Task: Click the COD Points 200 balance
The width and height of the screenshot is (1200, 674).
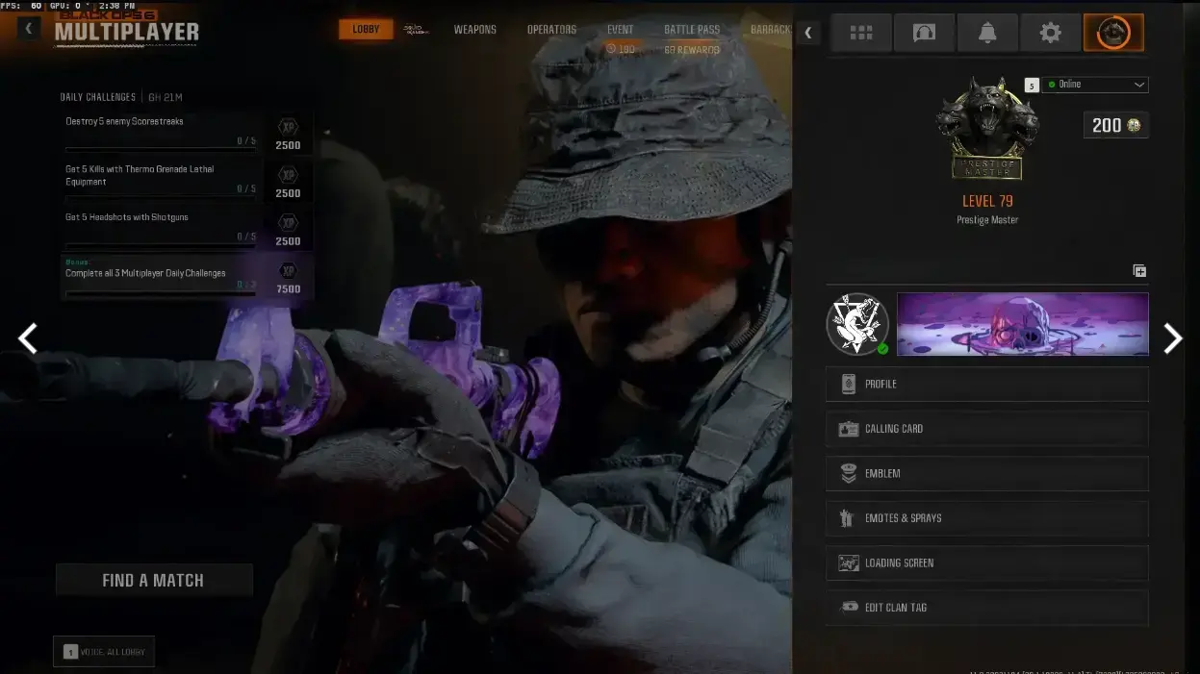Action: [x=1115, y=125]
